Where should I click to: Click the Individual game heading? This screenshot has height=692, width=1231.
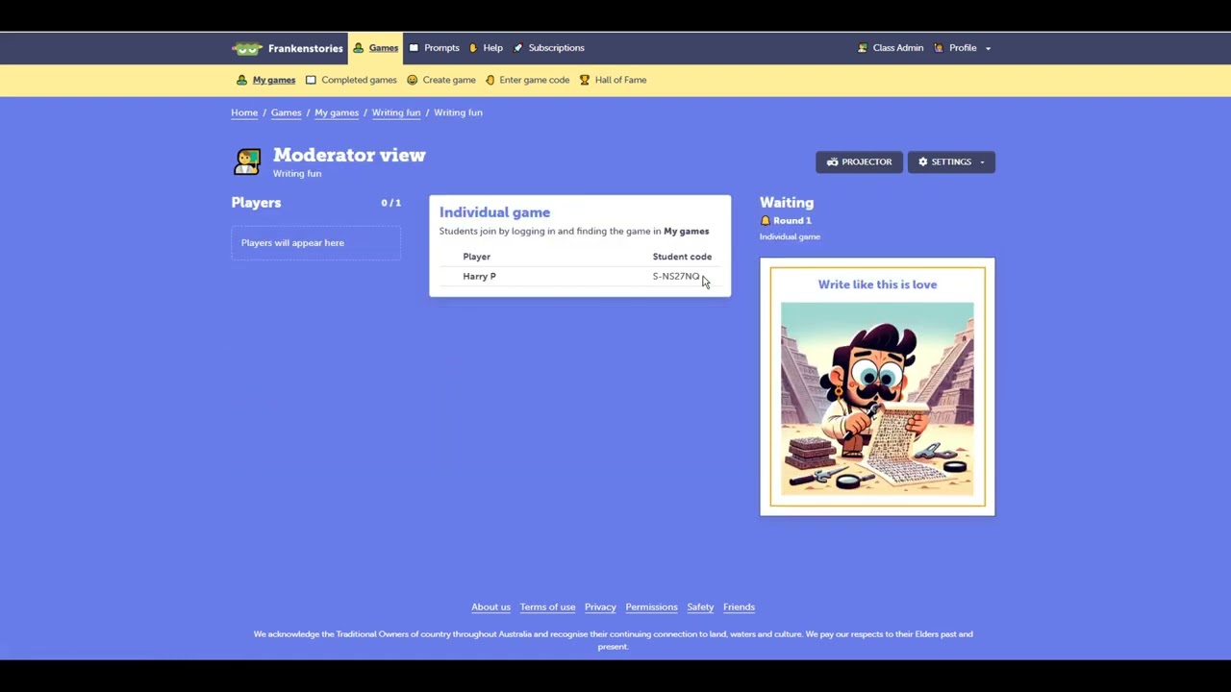click(x=494, y=212)
